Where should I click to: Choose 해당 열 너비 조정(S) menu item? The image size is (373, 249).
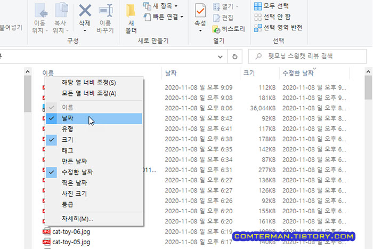[x=94, y=83]
